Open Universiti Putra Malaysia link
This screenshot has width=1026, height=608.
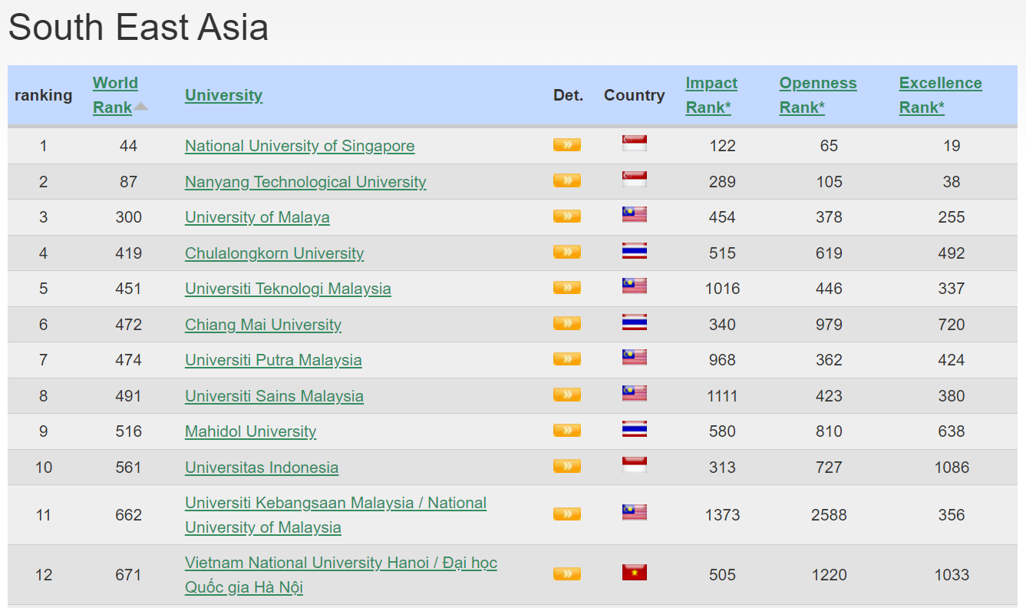273,360
